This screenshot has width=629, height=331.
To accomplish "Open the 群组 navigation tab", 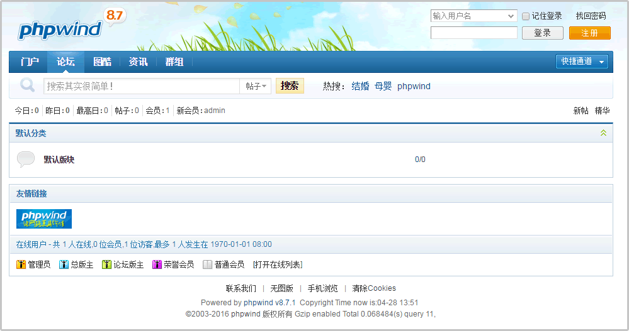I will pos(174,62).
